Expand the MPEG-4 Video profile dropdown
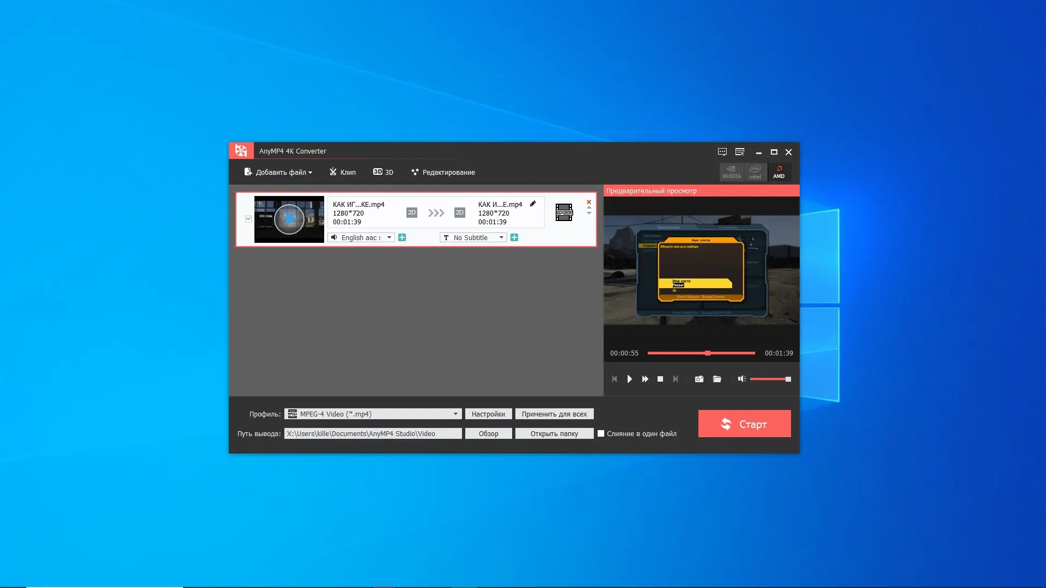1046x588 pixels. point(455,414)
